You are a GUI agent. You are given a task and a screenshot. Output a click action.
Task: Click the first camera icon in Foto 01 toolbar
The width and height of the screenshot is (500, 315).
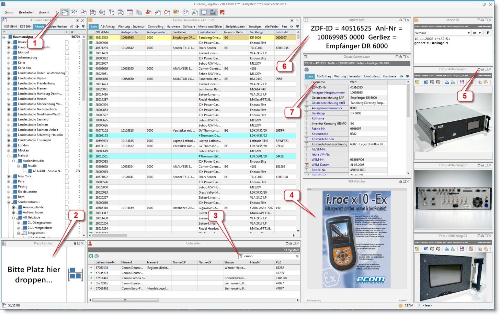[426, 82]
